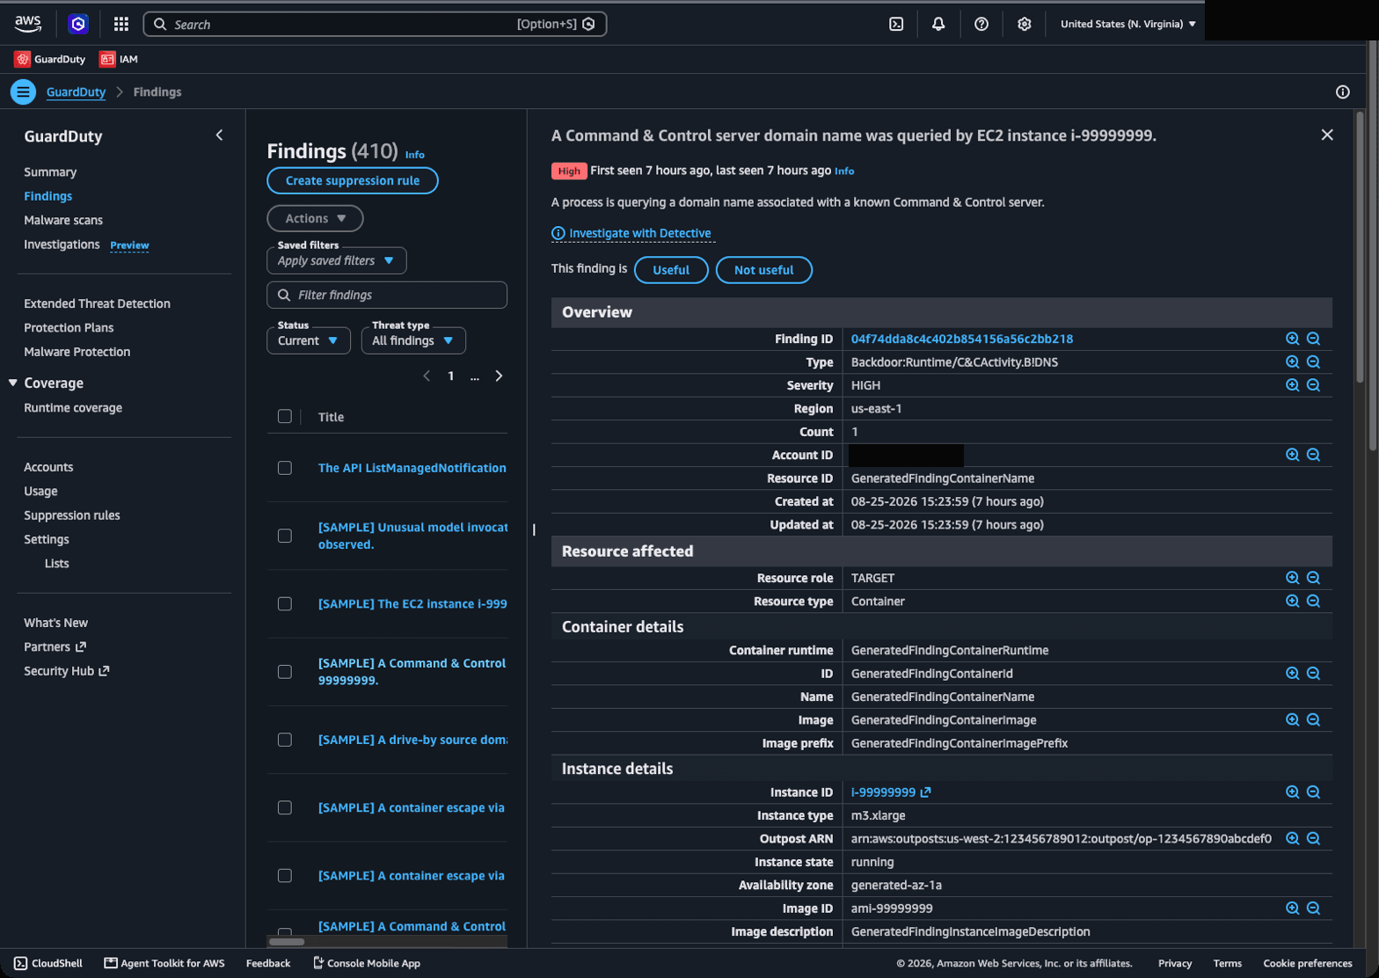Viewport: 1379px width, 978px height.
Task: Include the Image ID in filter
Action: click(x=1292, y=908)
